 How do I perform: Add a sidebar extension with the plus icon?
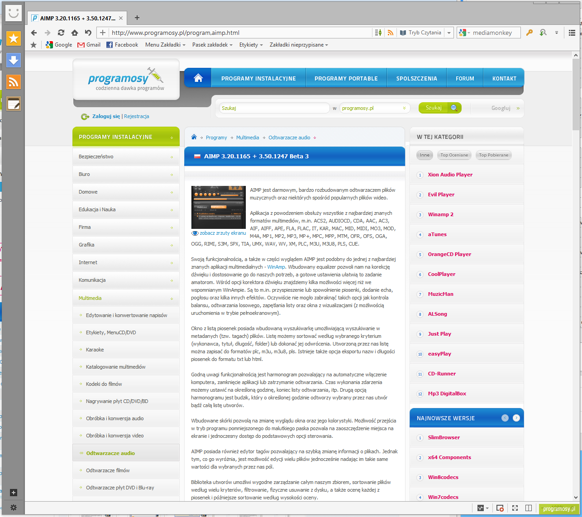point(14,493)
